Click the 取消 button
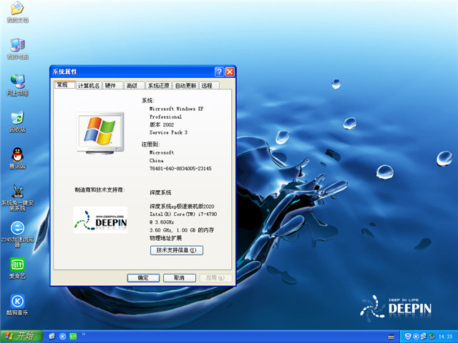Screen dimensions: 458x343 click(179, 278)
